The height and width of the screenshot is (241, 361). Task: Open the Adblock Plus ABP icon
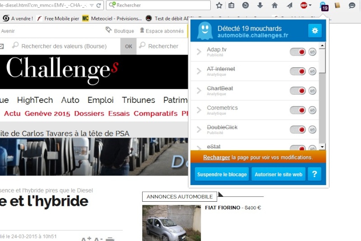[304, 5]
